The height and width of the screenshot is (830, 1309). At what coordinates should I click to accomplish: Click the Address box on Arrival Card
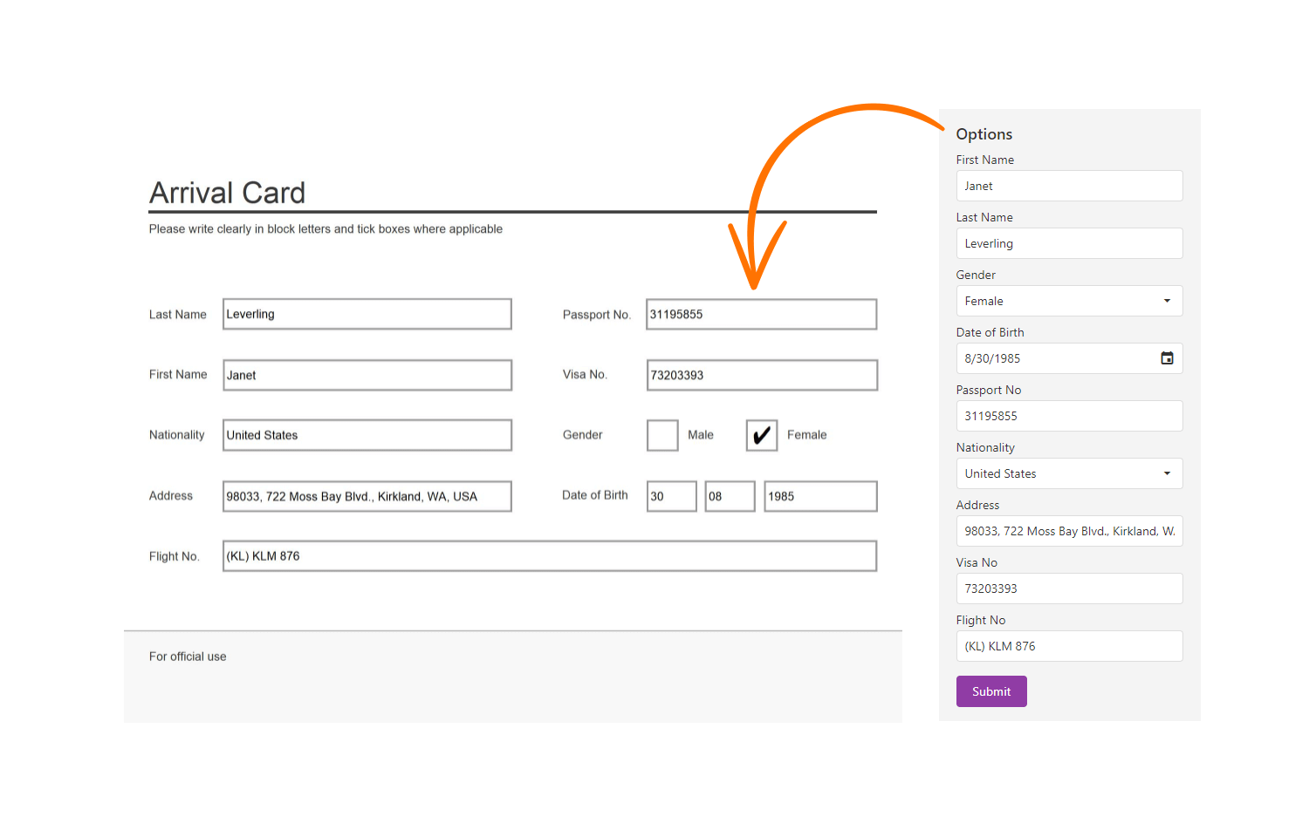point(367,496)
